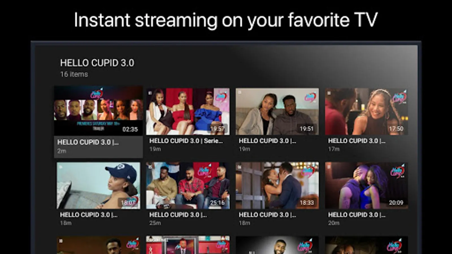452x254 pixels.
Task: Click the '2m' length label
Action: 62,151
